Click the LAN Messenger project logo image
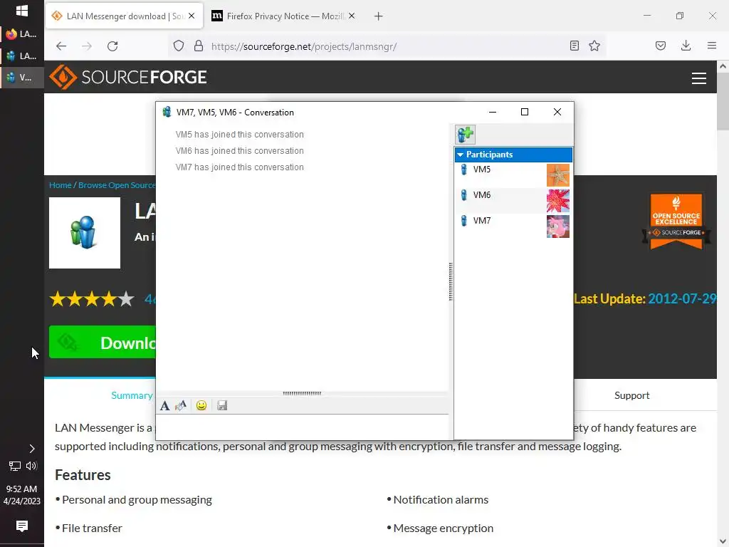Viewport: 729px width, 547px height. pyautogui.click(x=85, y=233)
